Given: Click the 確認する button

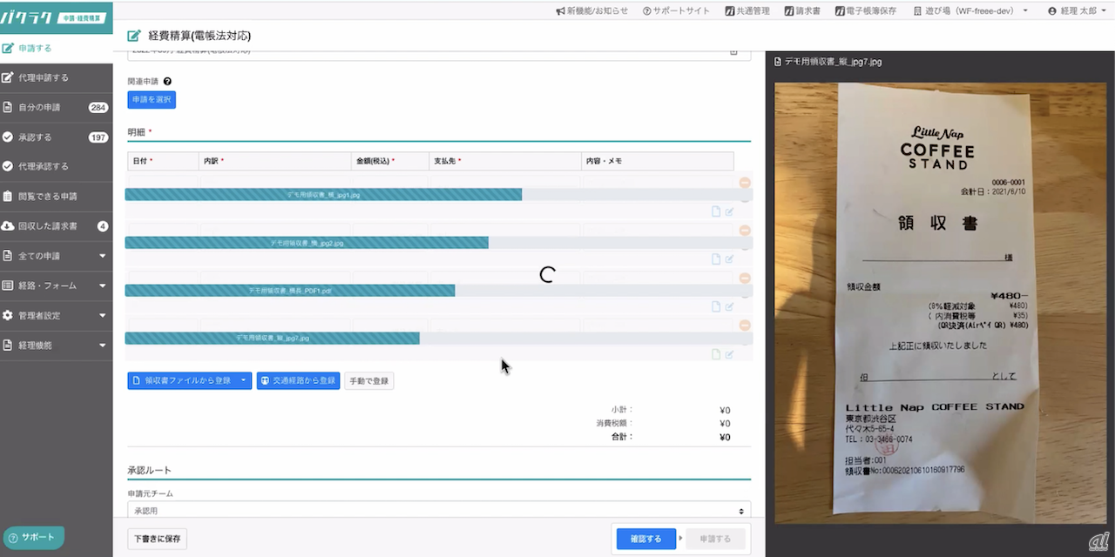Looking at the screenshot, I should coord(645,539).
